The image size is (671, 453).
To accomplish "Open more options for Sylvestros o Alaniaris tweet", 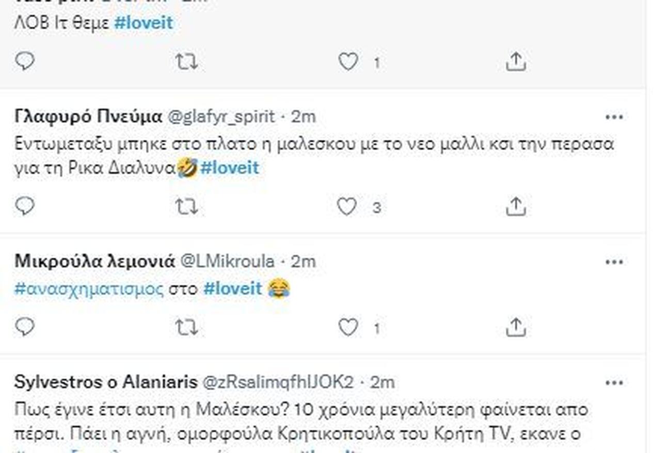I will (x=614, y=383).
